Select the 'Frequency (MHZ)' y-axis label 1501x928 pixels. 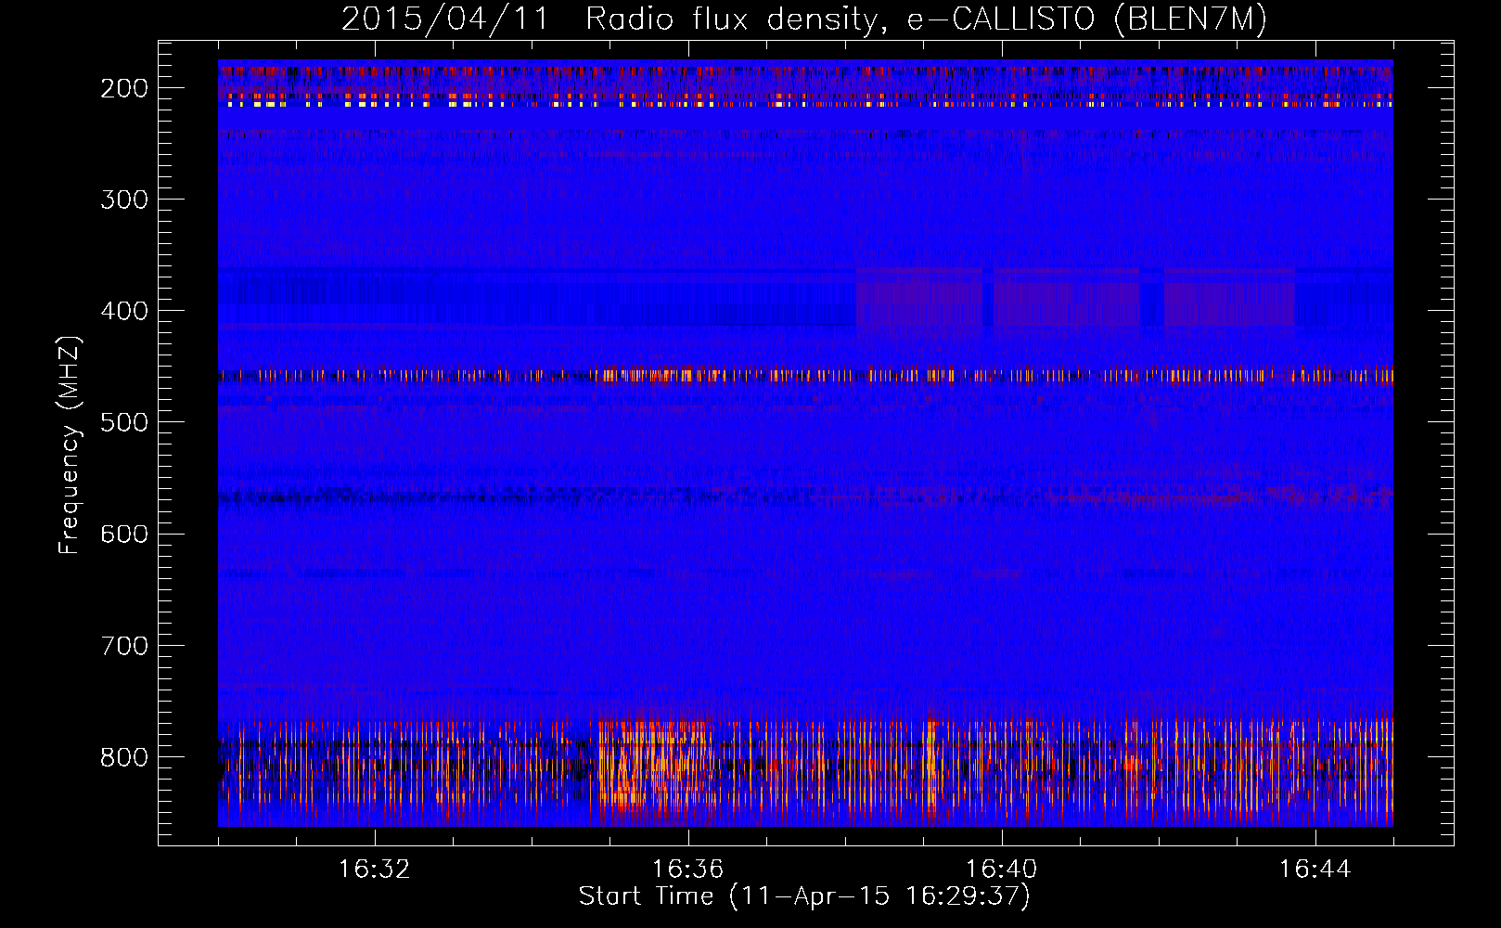click(x=70, y=445)
